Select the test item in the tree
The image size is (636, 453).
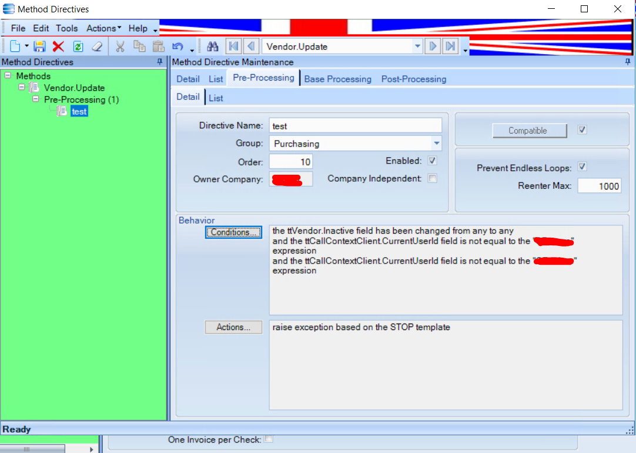79,111
